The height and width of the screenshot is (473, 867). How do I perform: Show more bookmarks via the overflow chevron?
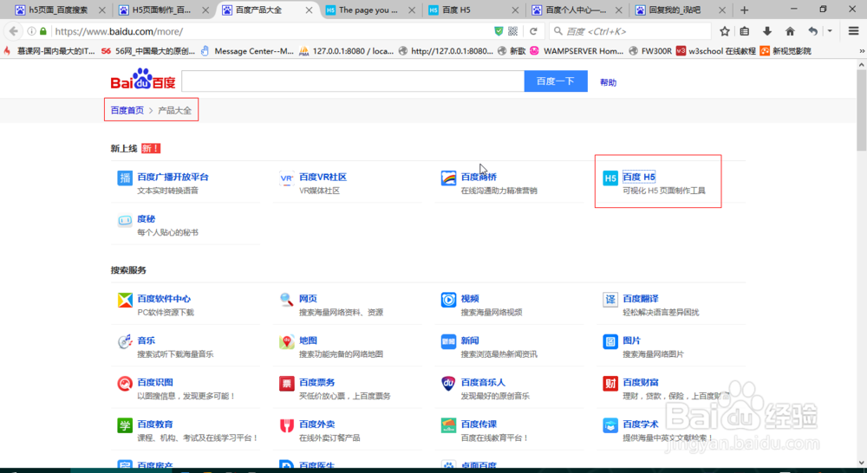(x=862, y=51)
